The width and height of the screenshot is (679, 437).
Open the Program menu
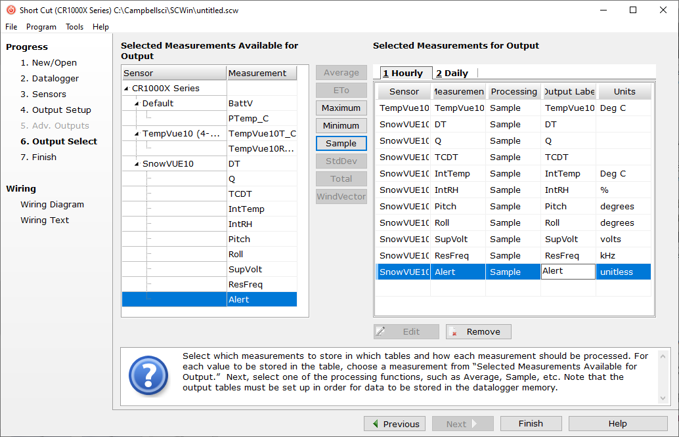click(41, 27)
